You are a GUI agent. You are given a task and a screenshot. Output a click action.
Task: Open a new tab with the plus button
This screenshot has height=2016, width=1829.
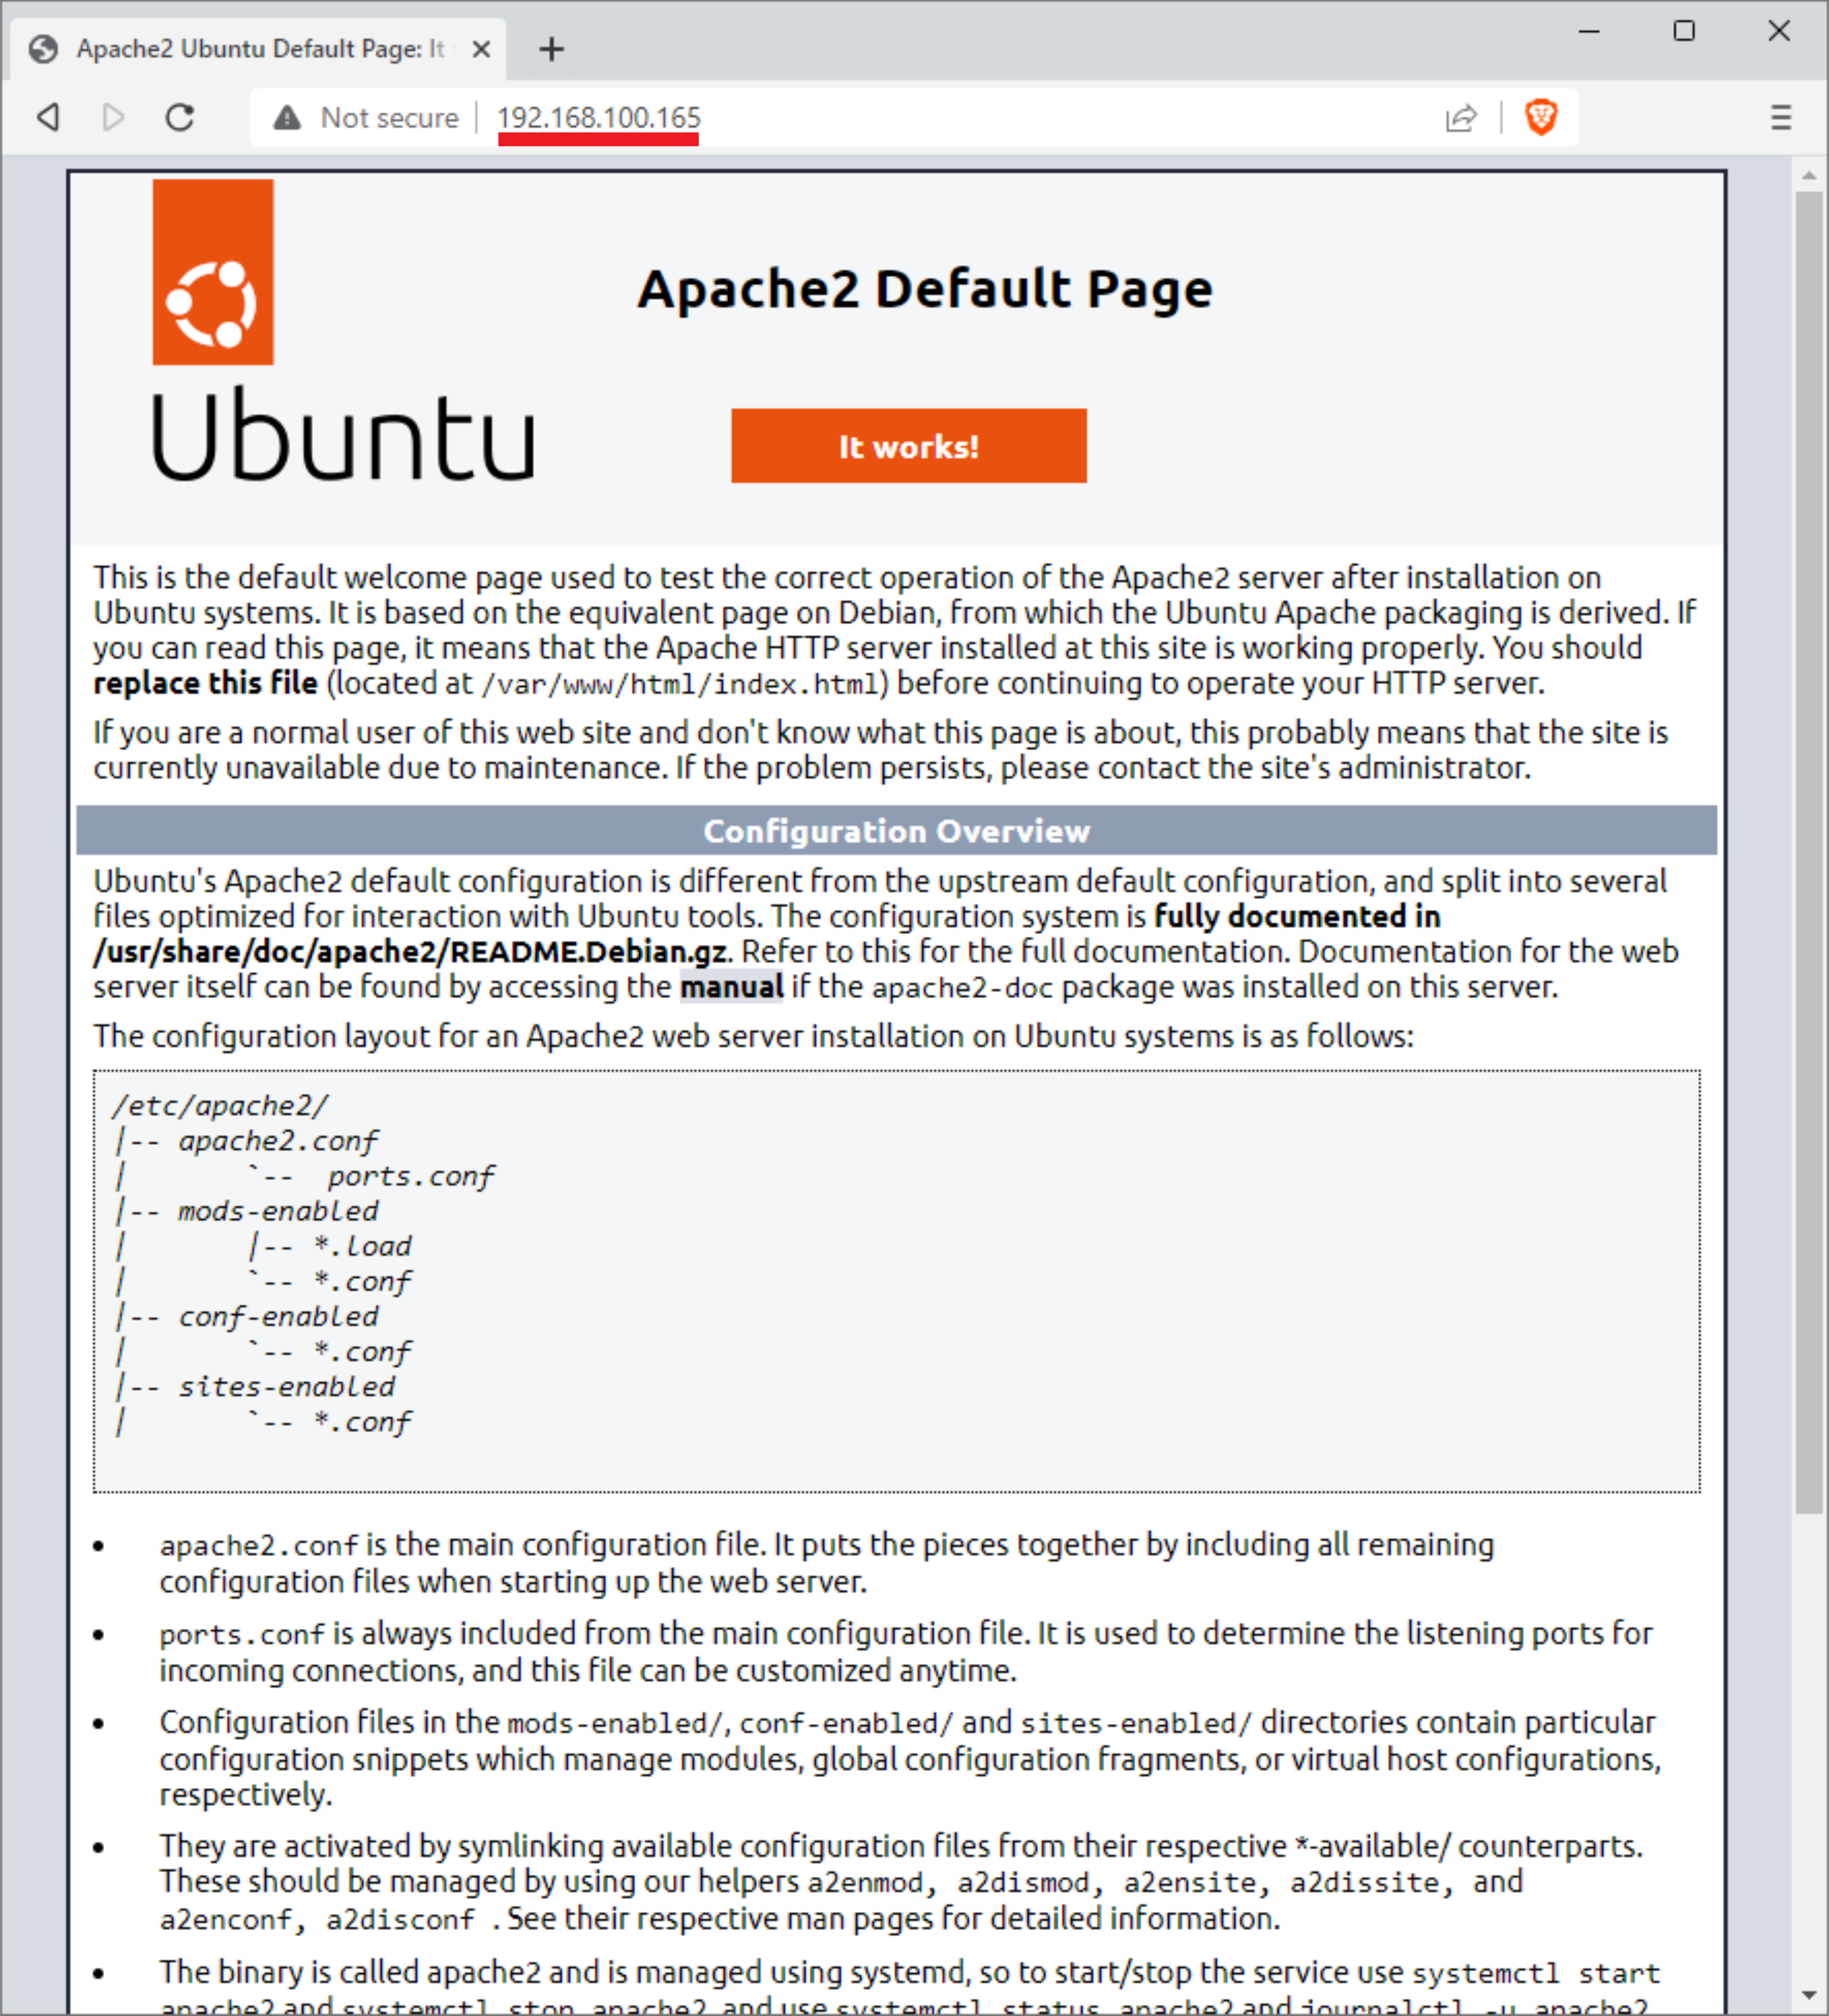(551, 48)
